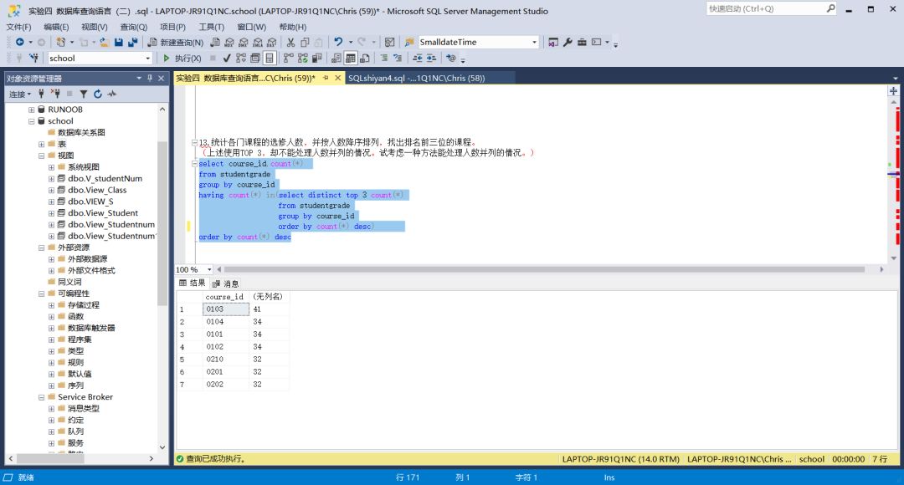Click the Refresh icon in Object Explorer
Screen dimensions: 904x485
click(x=98, y=94)
